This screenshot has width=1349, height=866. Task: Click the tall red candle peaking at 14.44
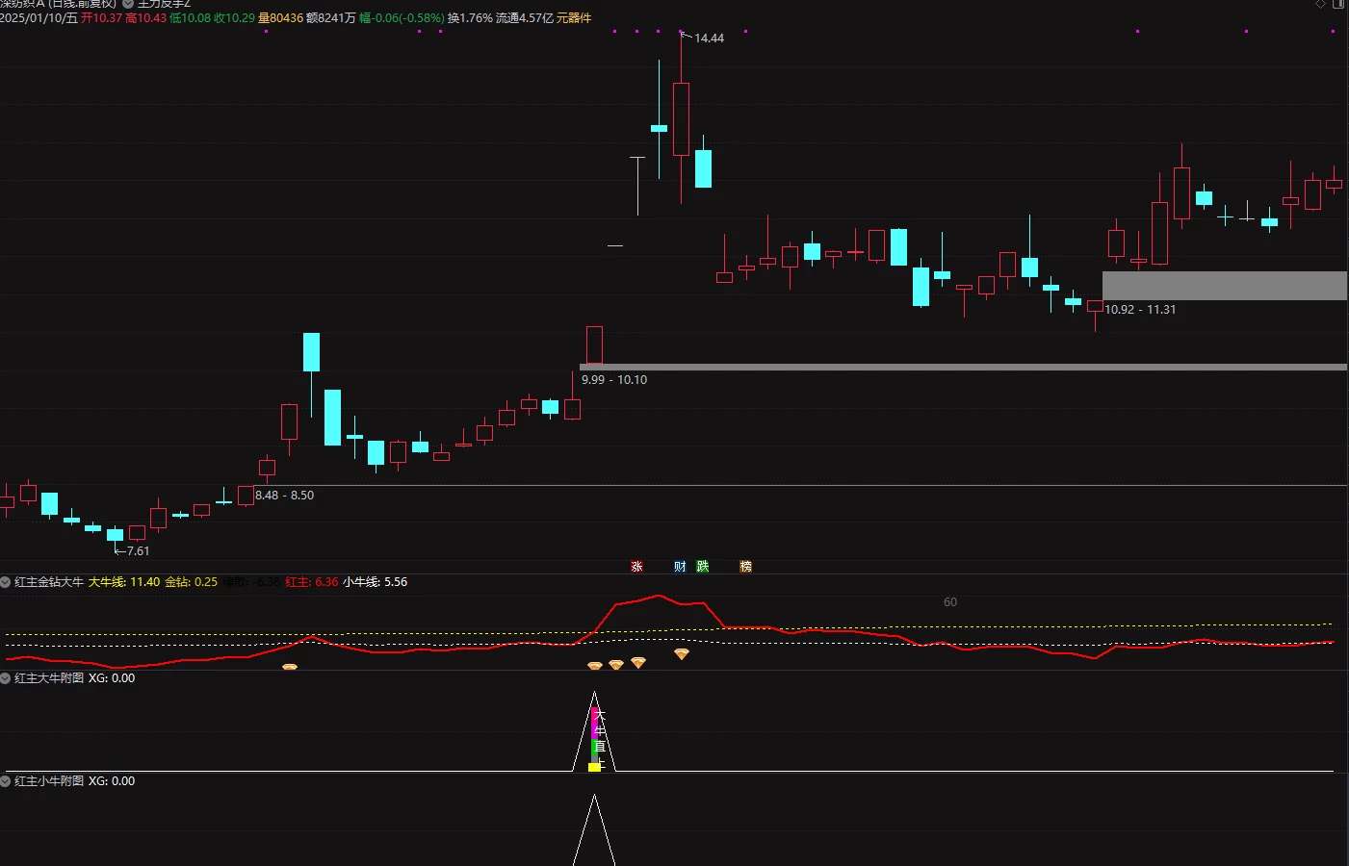[681, 118]
